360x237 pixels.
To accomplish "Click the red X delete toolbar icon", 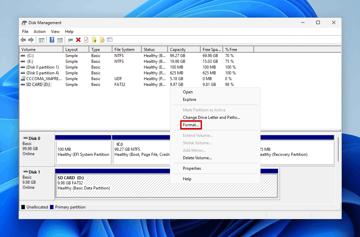I will (x=78, y=40).
